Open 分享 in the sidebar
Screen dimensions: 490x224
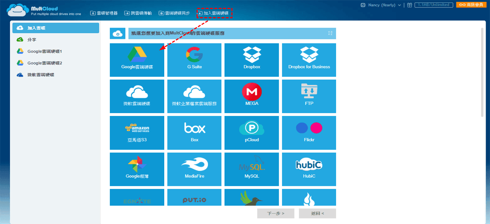56,40
